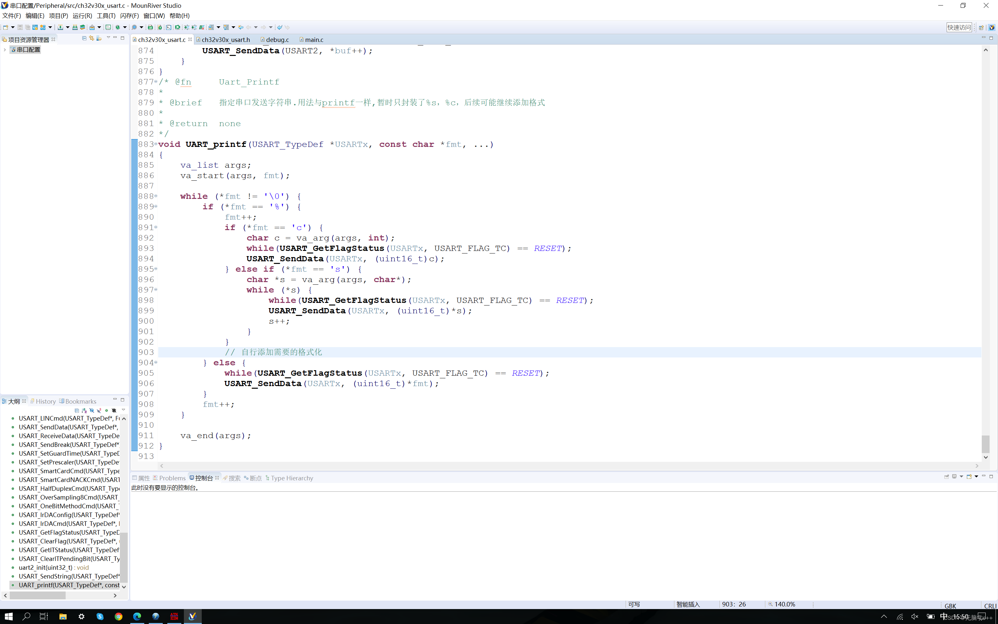Click the Download to flash icon
This screenshot has width=998, height=624.
click(92, 27)
